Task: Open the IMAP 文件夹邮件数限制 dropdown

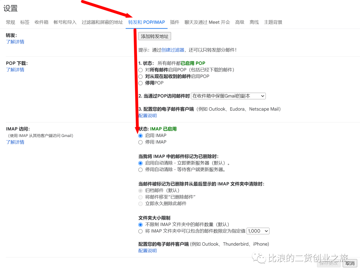Action: (x=258, y=231)
